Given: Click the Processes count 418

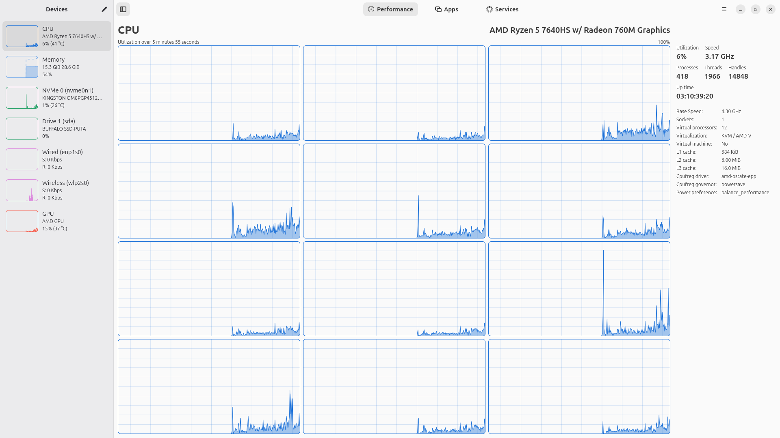Looking at the screenshot, I should click(682, 77).
